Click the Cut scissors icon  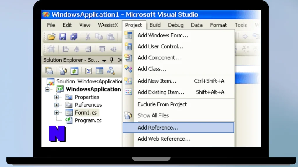coord(88,37)
